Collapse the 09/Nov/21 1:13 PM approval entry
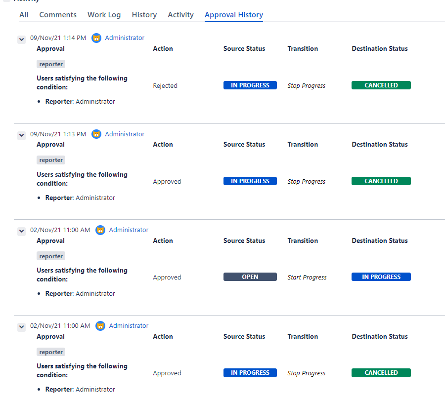This screenshot has height=398, width=445. coord(21,135)
